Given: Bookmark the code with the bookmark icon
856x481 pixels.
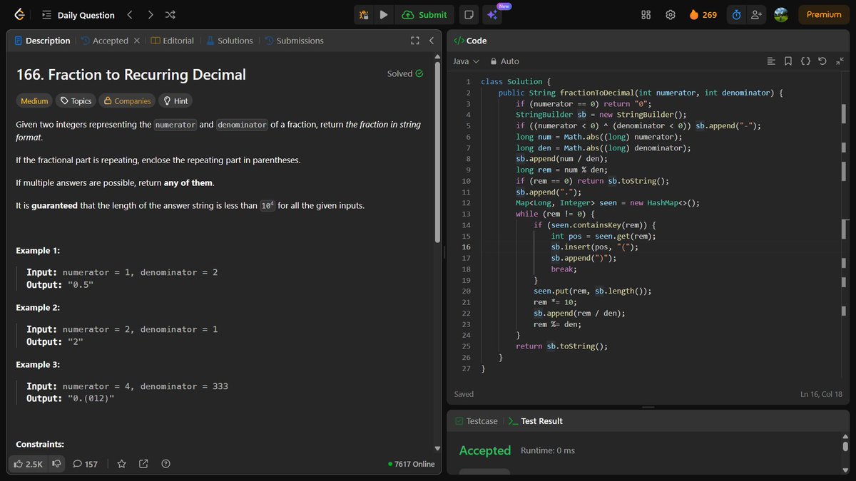Looking at the screenshot, I should click(788, 61).
